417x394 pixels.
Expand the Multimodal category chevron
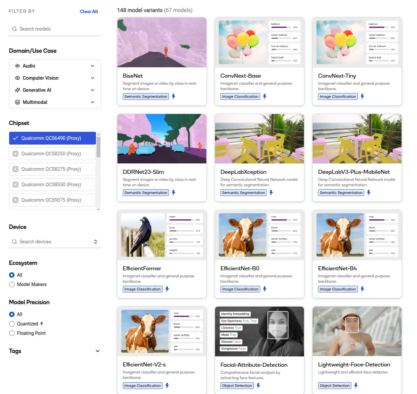[x=93, y=102]
